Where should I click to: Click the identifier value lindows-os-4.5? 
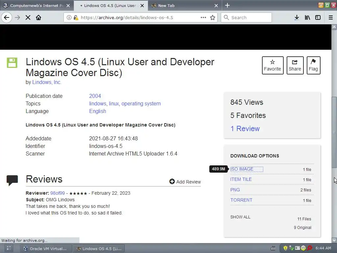click(106, 146)
